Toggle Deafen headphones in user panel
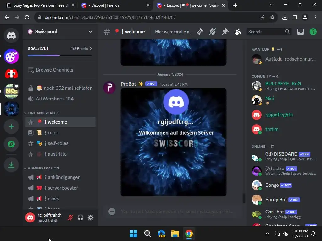The height and width of the screenshot is (241, 322). (x=80, y=217)
